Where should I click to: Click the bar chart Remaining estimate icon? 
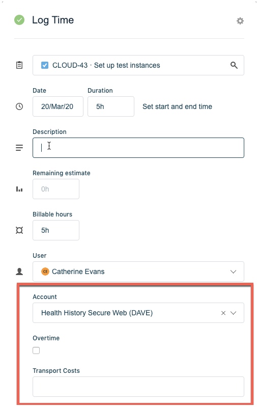(19, 189)
